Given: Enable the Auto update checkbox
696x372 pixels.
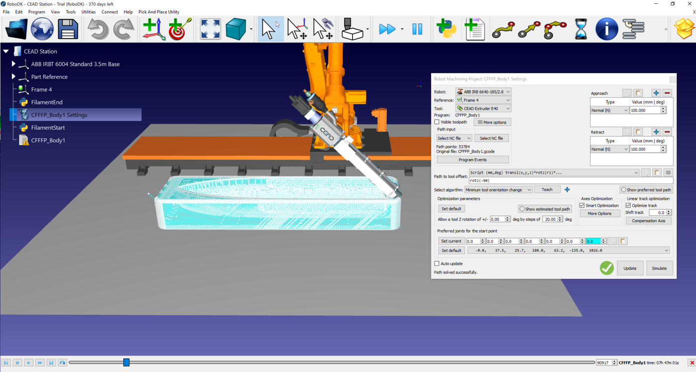Looking at the screenshot, I should [436, 263].
